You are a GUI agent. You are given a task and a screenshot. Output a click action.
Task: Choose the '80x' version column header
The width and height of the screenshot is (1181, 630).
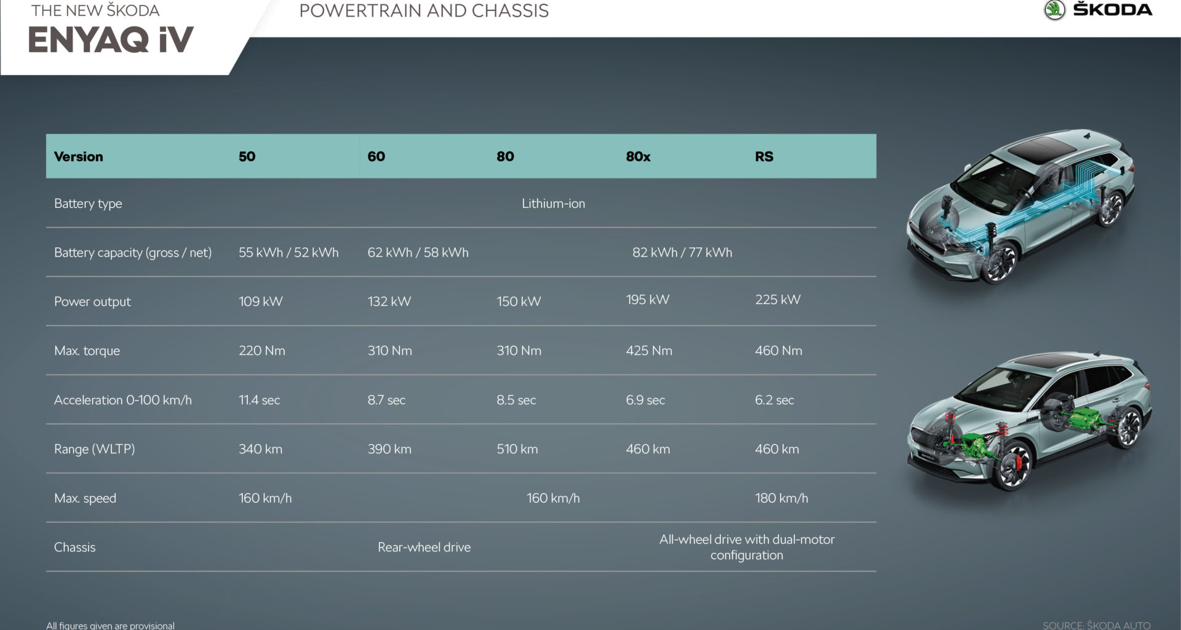pyautogui.click(x=638, y=156)
